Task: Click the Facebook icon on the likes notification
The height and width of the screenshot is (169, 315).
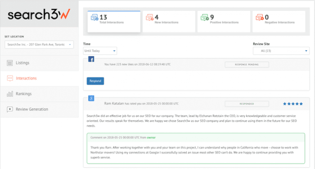Action: [91, 59]
